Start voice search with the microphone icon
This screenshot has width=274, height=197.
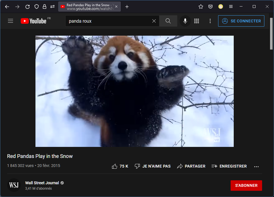point(185,21)
